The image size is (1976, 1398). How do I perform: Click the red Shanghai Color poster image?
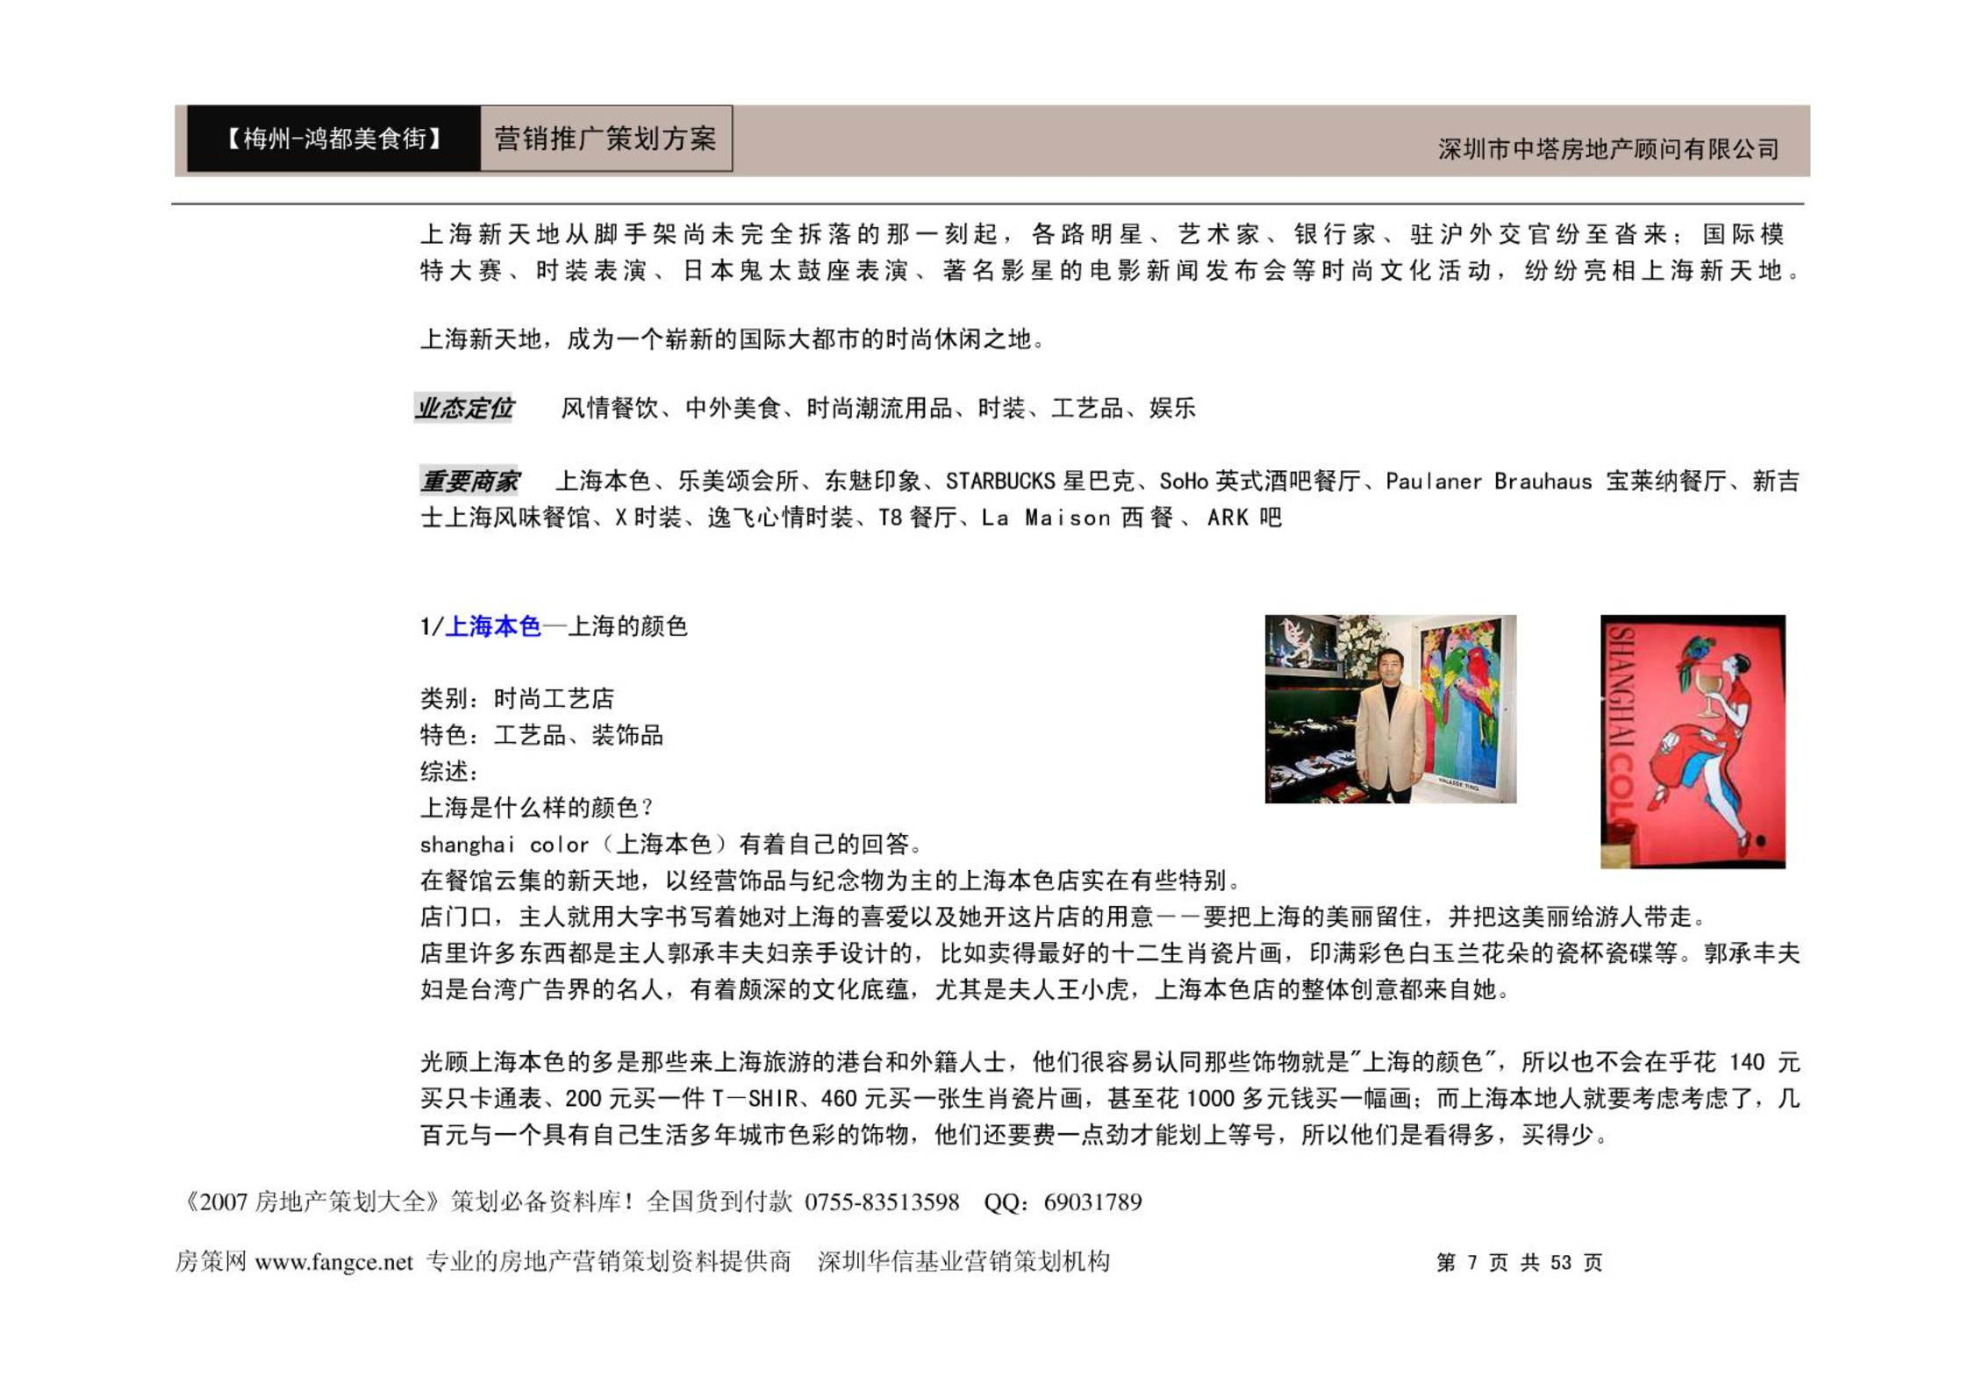(1692, 741)
